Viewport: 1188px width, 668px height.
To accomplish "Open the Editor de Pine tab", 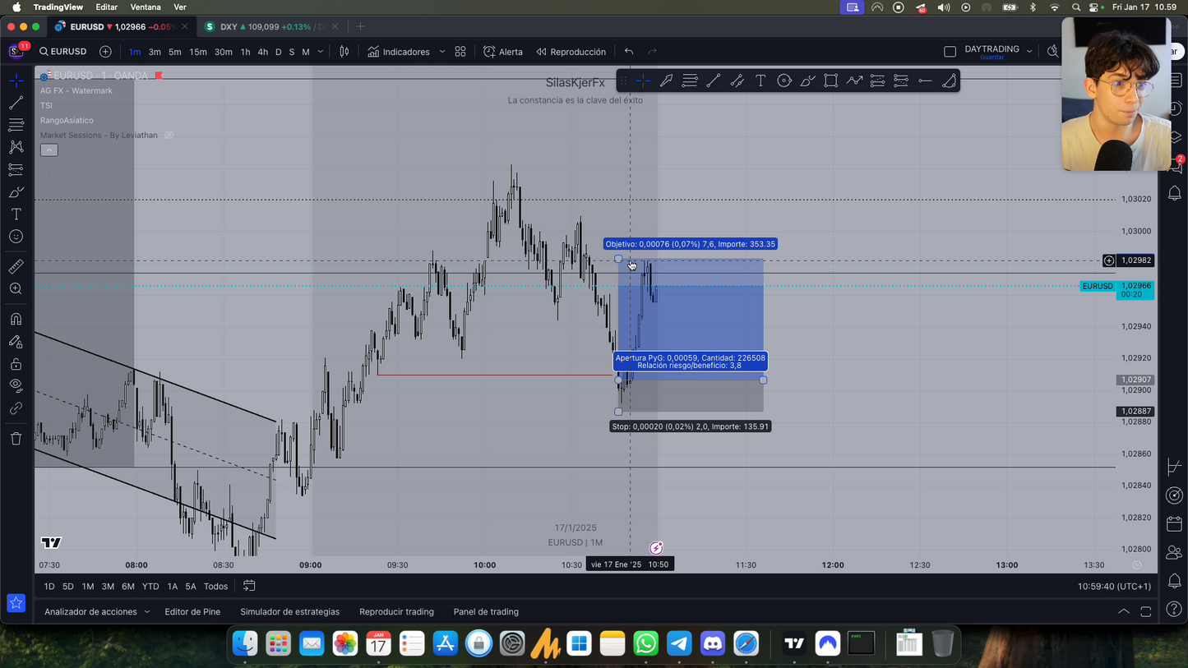I will pos(192,612).
